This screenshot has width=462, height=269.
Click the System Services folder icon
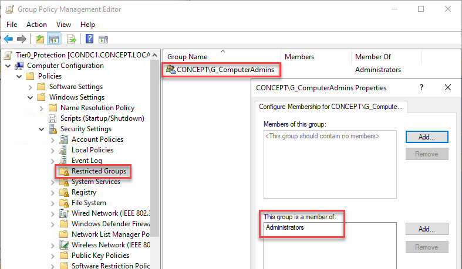pyautogui.click(x=64, y=182)
